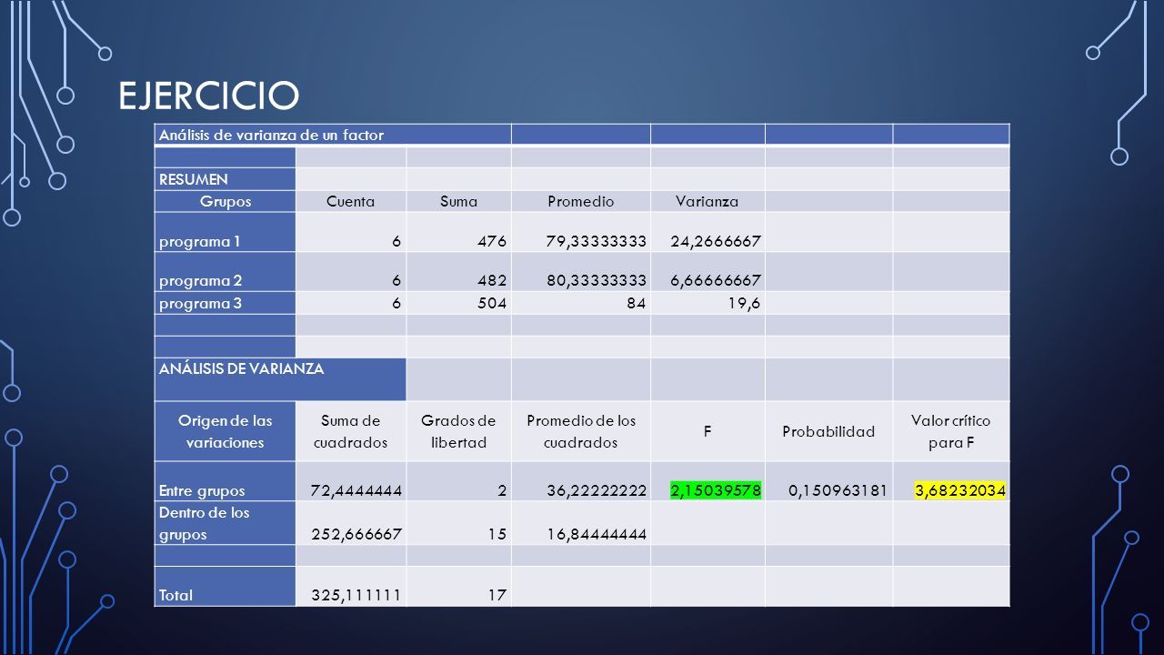Select the Varianza column header
Image resolution: width=1164 pixels, height=655 pixels.
[x=707, y=201]
